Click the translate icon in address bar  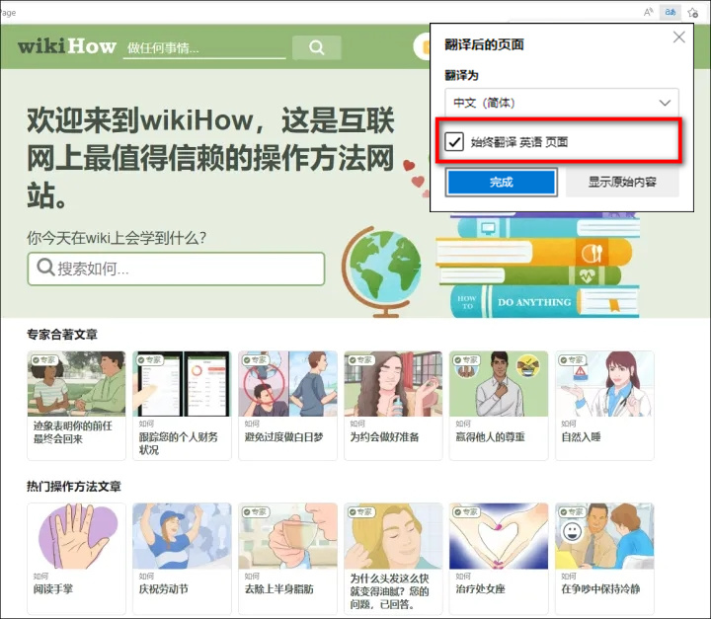[x=671, y=12]
